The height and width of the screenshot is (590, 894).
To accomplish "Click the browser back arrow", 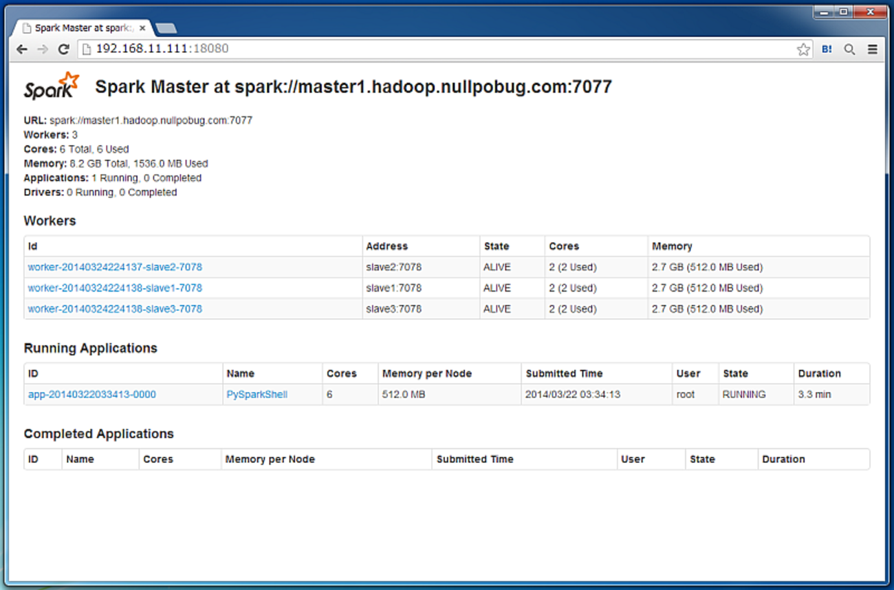I will point(22,50).
